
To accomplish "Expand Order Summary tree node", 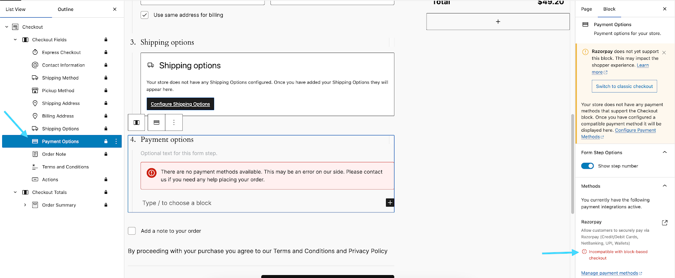I will tap(25, 205).
